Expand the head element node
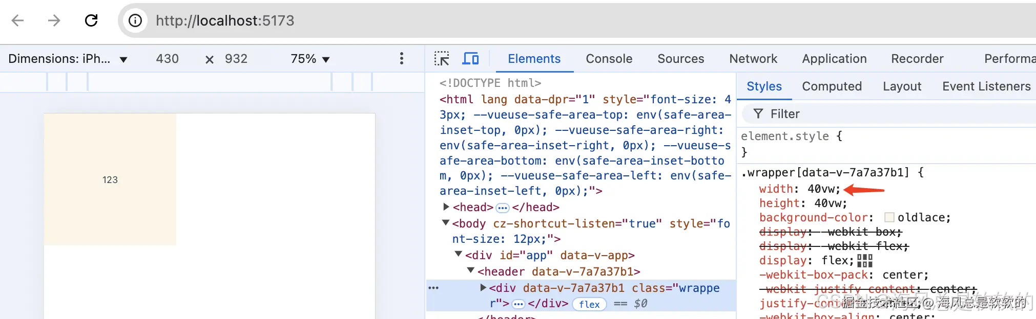The width and height of the screenshot is (1036, 319). pos(446,207)
